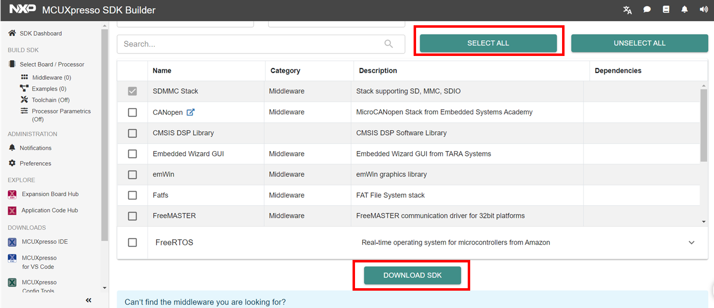The height and width of the screenshot is (308, 714).
Task: Check the emWin checkbox
Action: click(x=132, y=175)
